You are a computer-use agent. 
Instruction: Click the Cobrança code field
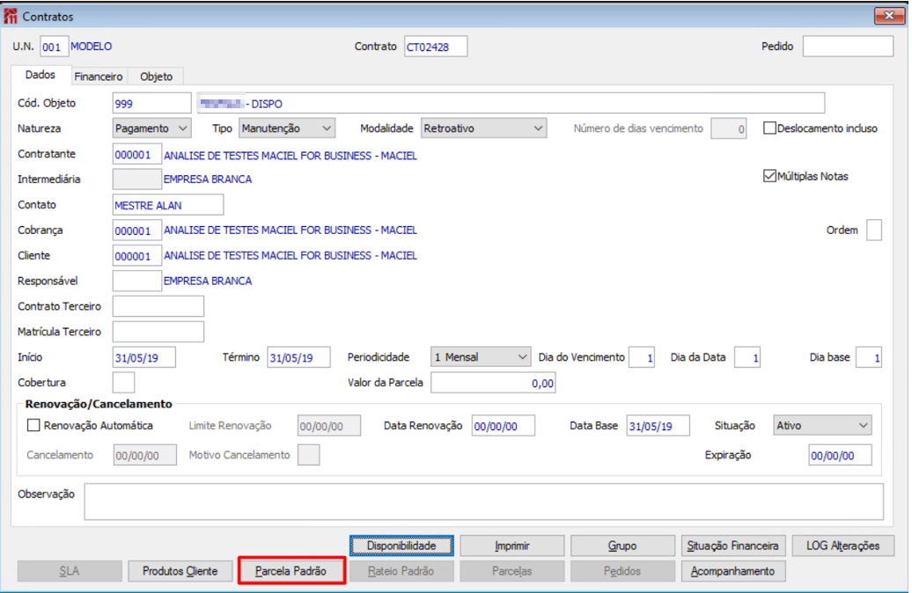(x=136, y=231)
